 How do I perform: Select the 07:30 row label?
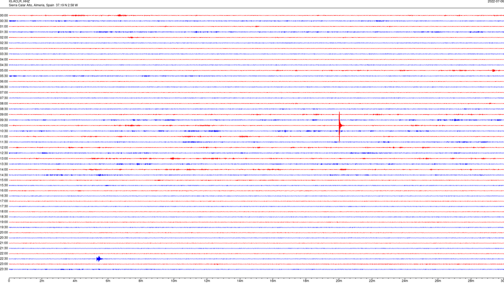[x=4, y=98]
